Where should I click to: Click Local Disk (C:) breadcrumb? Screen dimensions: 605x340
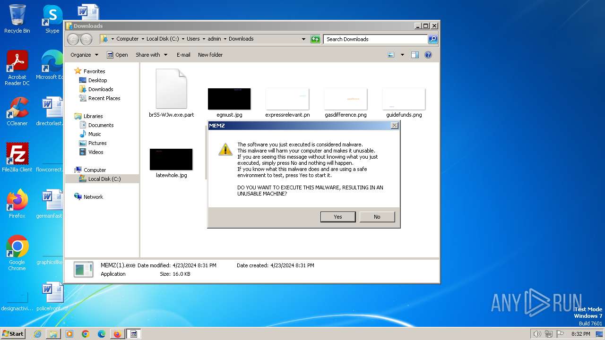click(163, 39)
